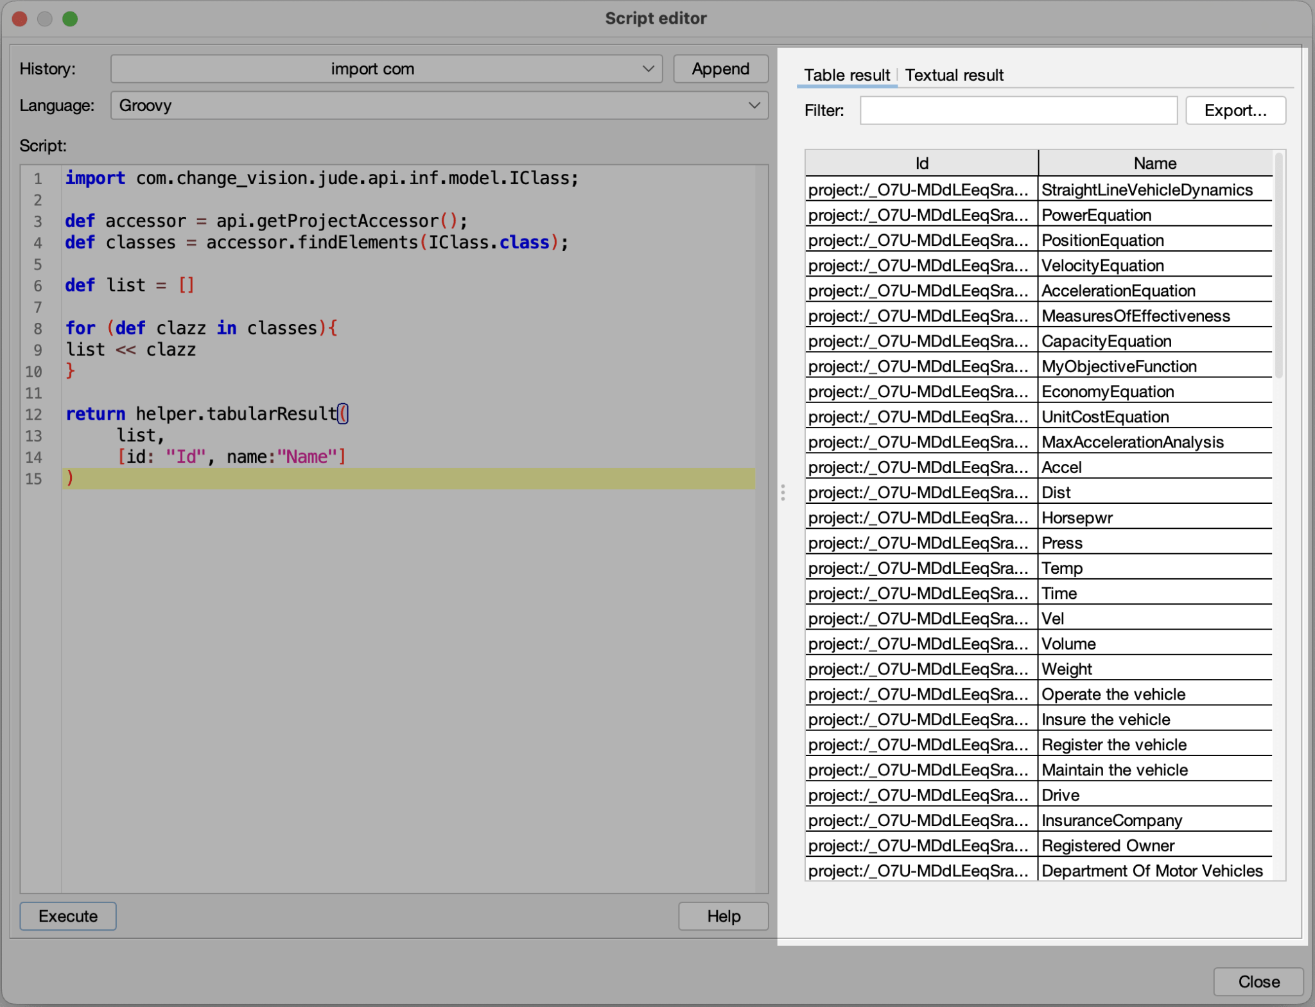1315x1007 pixels.
Task: Select the Table result tab
Action: 846,75
